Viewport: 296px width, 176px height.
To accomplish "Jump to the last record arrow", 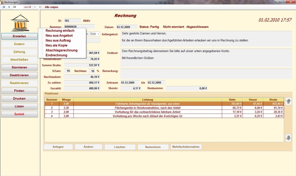I will coord(40,7).
